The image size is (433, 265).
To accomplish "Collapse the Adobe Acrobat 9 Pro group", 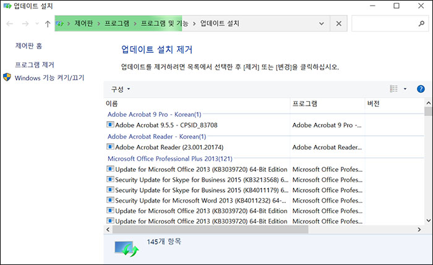I will [154, 114].
